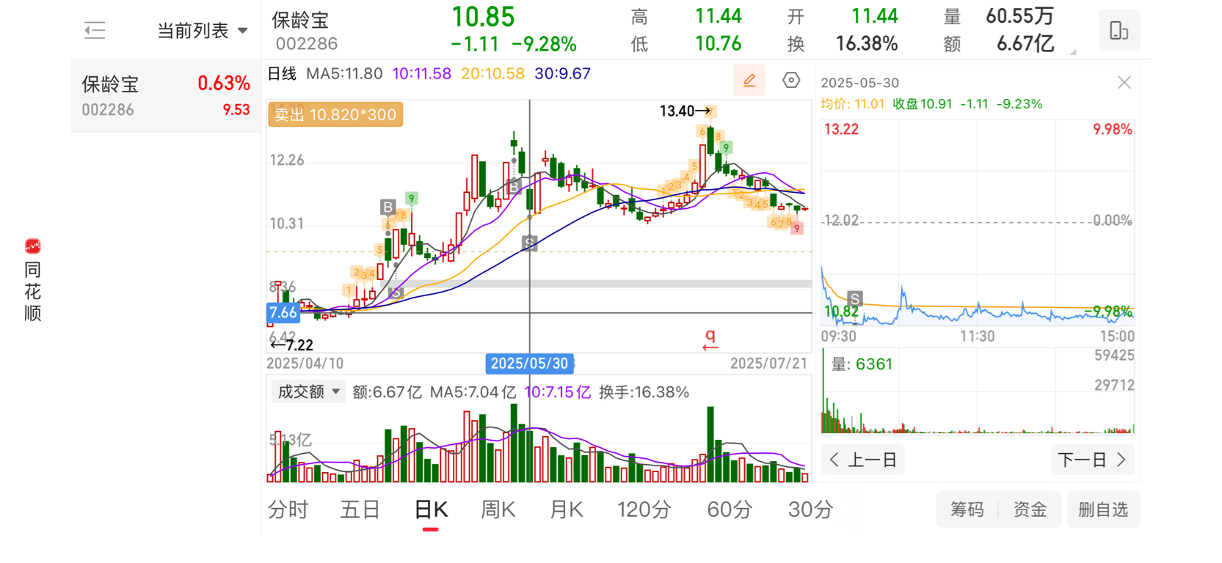This screenshot has height=563, width=1222.
Task: Collapse the sidebar list icon
Action: pos(95,30)
